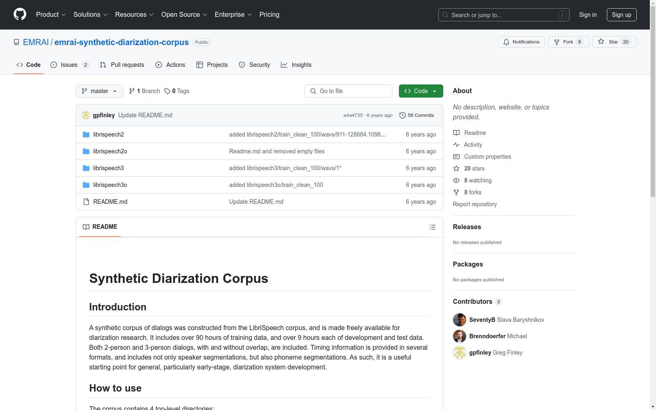Click the GitHub logo icon
656x410 pixels.
coord(20,14)
